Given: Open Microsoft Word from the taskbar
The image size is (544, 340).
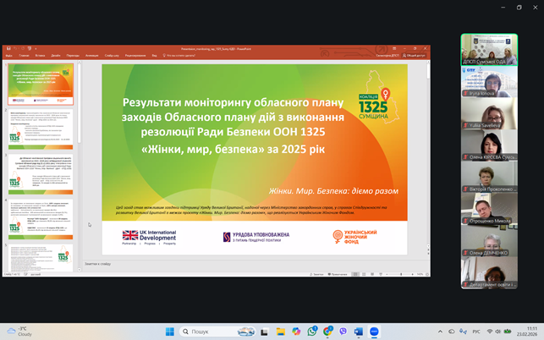Looking at the screenshot, I should click(358, 332).
